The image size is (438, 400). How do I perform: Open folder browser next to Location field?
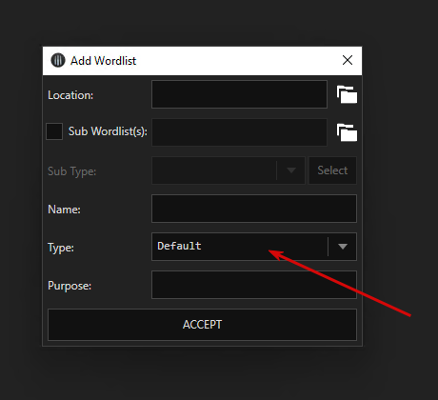(x=347, y=94)
